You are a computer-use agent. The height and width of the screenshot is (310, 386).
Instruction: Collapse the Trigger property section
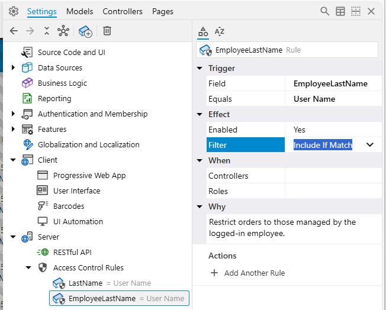[200, 69]
